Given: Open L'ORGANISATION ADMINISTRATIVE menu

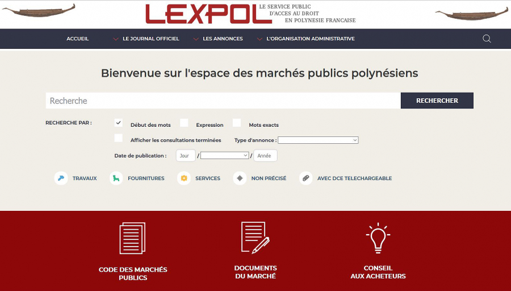Looking at the screenshot, I should [x=311, y=39].
